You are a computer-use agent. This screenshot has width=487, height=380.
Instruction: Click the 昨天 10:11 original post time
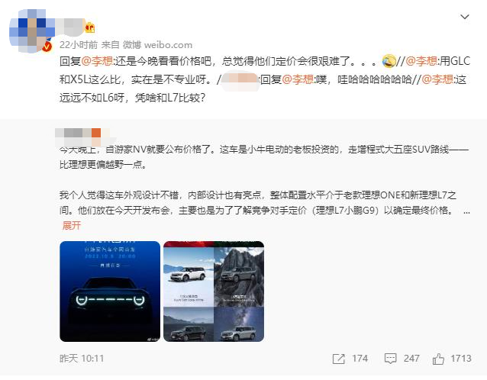point(82,359)
